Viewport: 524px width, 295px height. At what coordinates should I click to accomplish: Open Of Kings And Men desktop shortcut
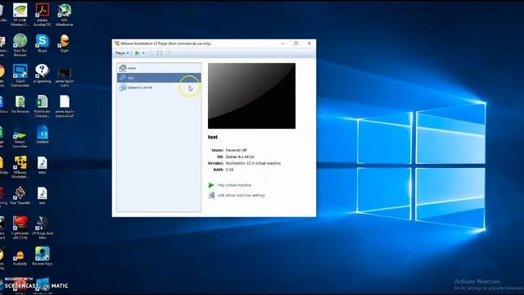(x=42, y=228)
